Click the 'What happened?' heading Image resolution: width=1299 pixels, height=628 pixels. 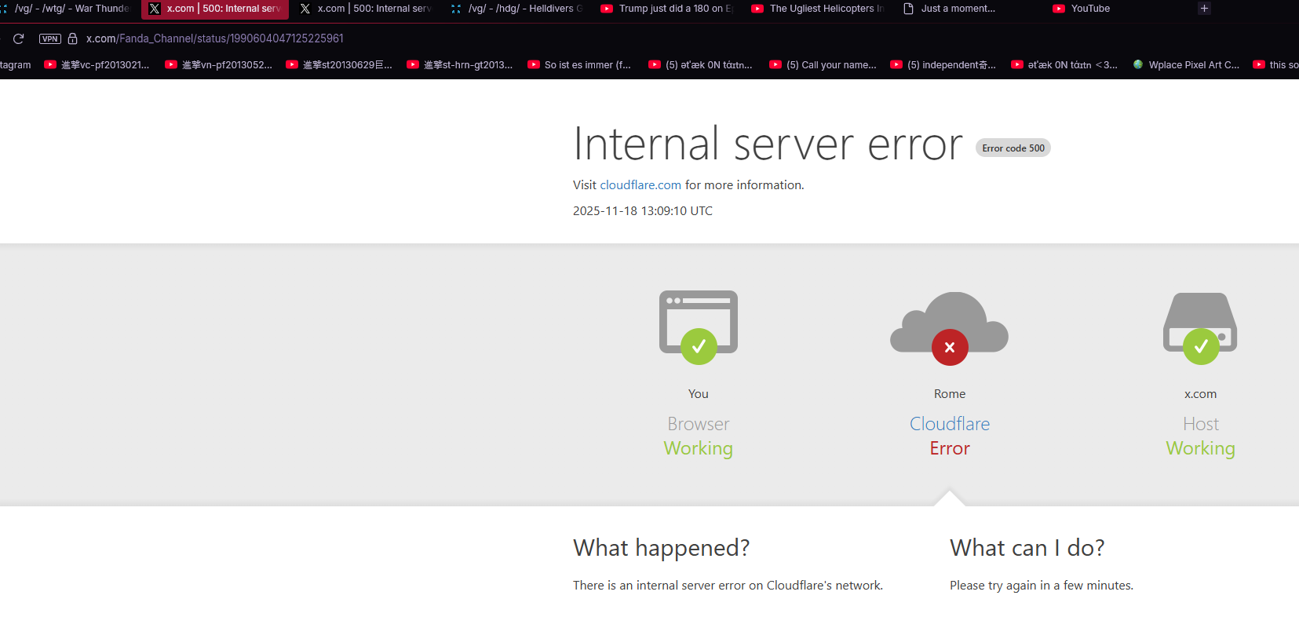click(662, 548)
